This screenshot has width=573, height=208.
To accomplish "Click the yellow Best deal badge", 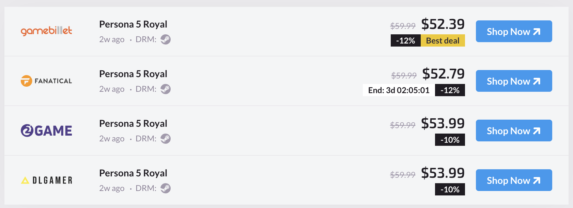I will click(x=443, y=40).
